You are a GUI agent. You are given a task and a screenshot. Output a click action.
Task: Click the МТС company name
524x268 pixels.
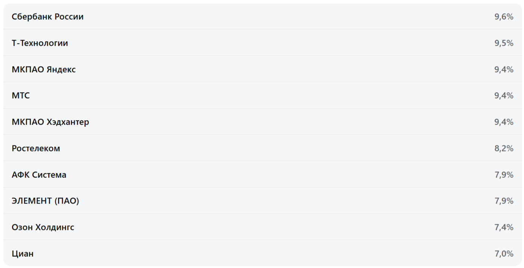click(21, 95)
